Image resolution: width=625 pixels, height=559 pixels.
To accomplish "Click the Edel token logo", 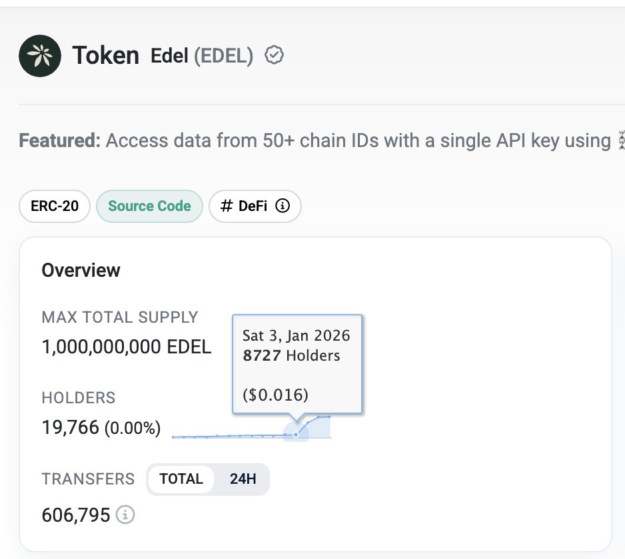I will click(x=40, y=55).
